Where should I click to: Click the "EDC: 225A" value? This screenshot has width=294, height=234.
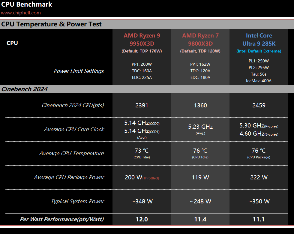pyautogui.click(x=142, y=77)
